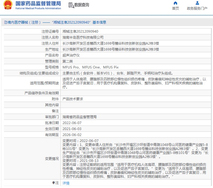This screenshot has width=213, height=188.
Task: Click the 数据查询 heading text
Action: point(81,5)
